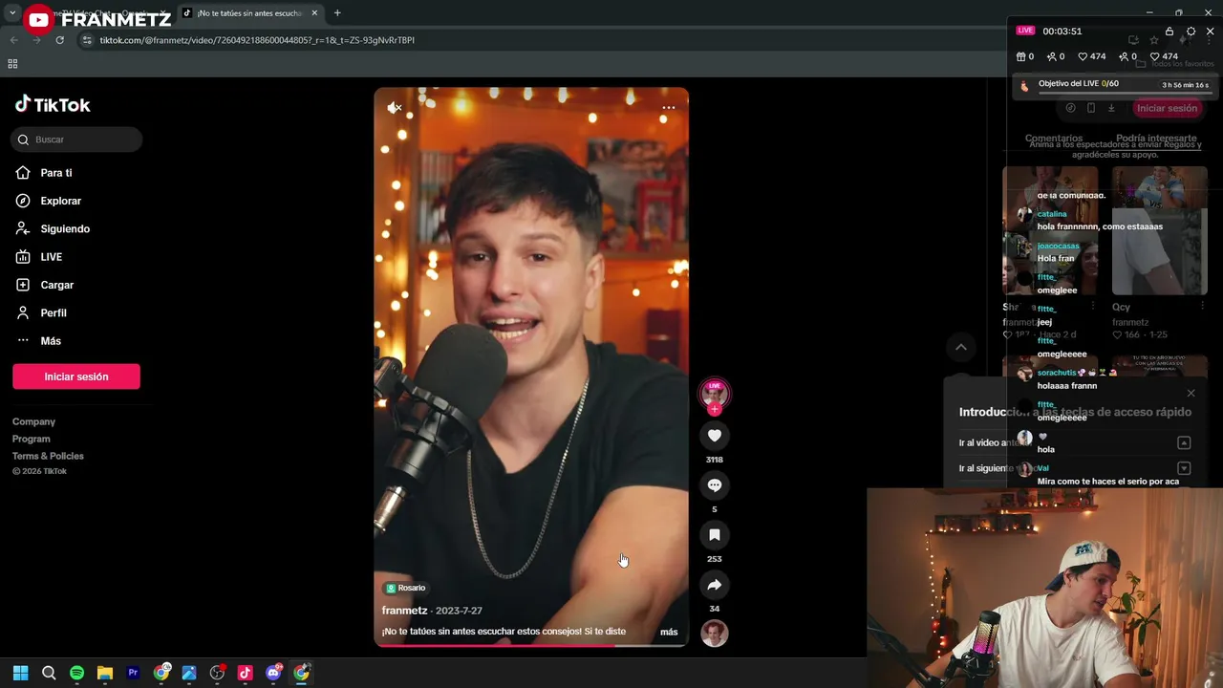Open the video options three-dot menu
The width and height of the screenshot is (1223, 688).
pyautogui.click(x=669, y=107)
